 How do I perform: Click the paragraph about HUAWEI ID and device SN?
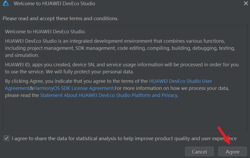coord(122,68)
